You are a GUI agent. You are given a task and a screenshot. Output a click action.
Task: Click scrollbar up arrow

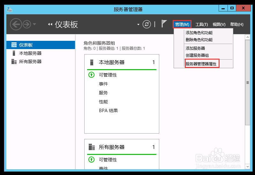pos(248,37)
